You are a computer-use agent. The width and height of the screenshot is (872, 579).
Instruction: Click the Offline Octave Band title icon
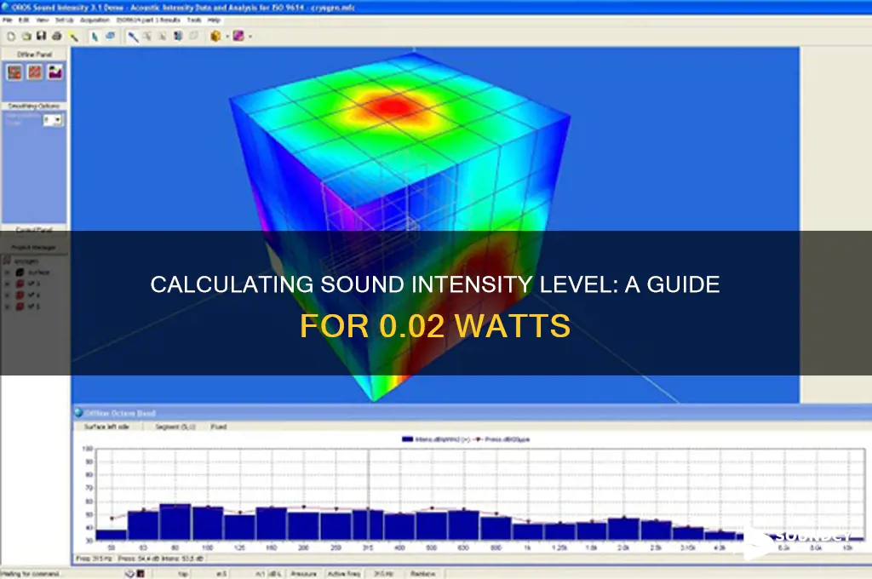click(78, 413)
